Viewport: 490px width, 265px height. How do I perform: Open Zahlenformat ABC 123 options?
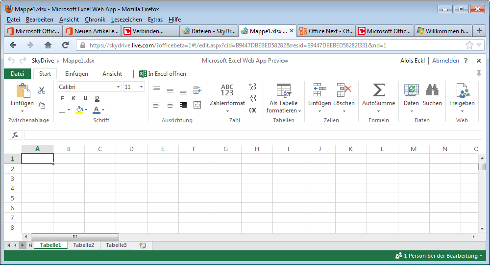click(227, 90)
